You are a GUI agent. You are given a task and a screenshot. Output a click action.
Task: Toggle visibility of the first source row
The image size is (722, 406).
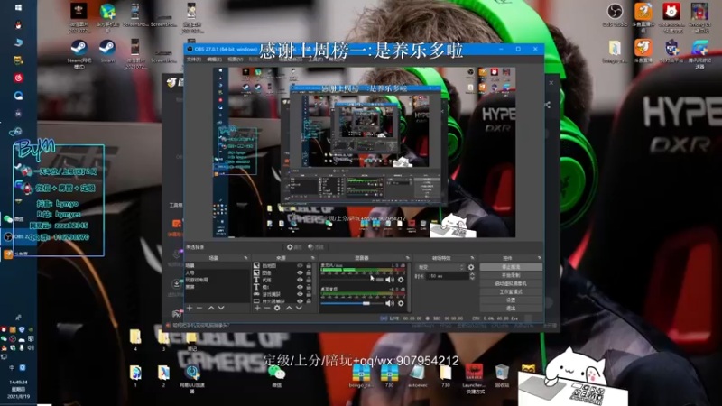(x=300, y=265)
